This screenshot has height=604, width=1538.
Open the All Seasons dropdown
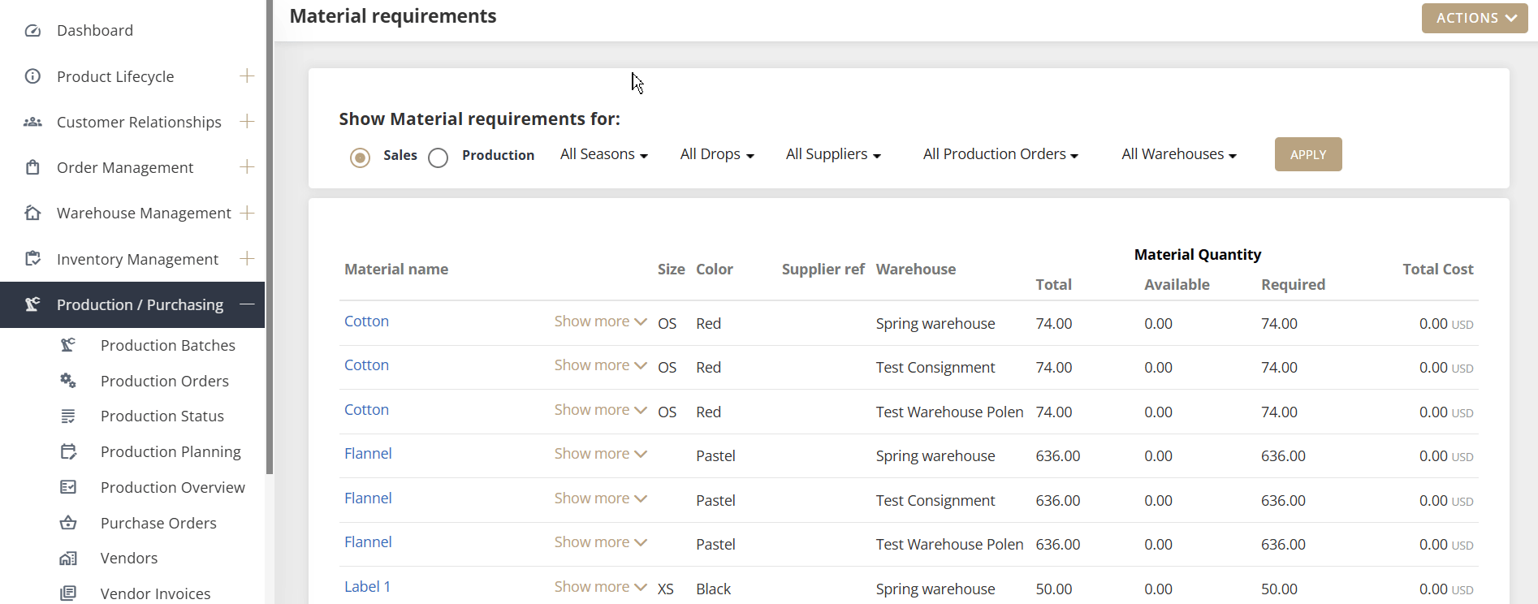[603, 154]
